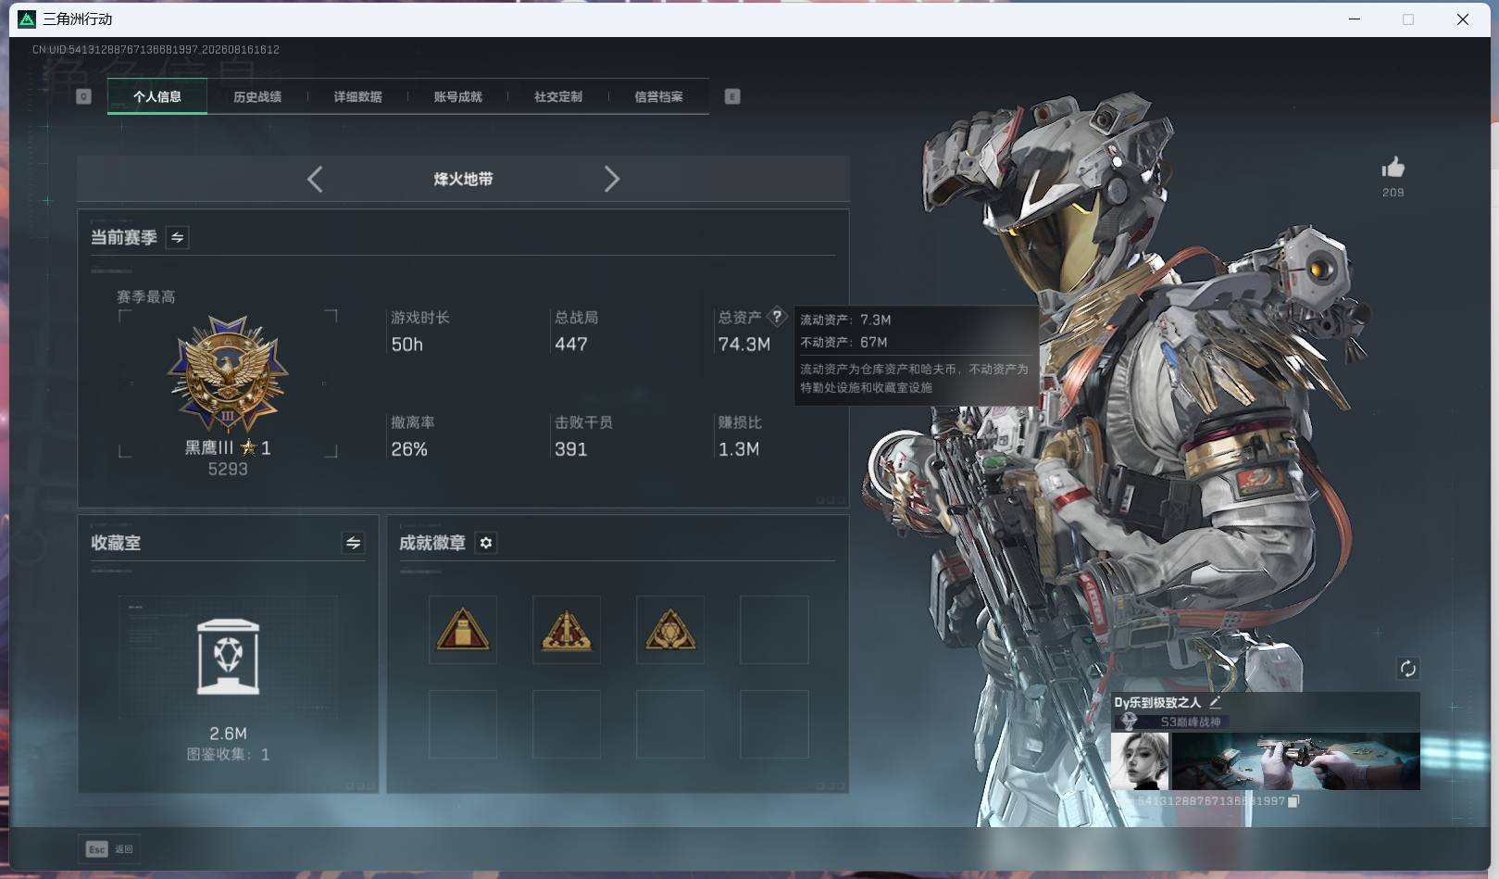
Task: Click the 成就徽章 heading
Action: (x=432, y=543)
